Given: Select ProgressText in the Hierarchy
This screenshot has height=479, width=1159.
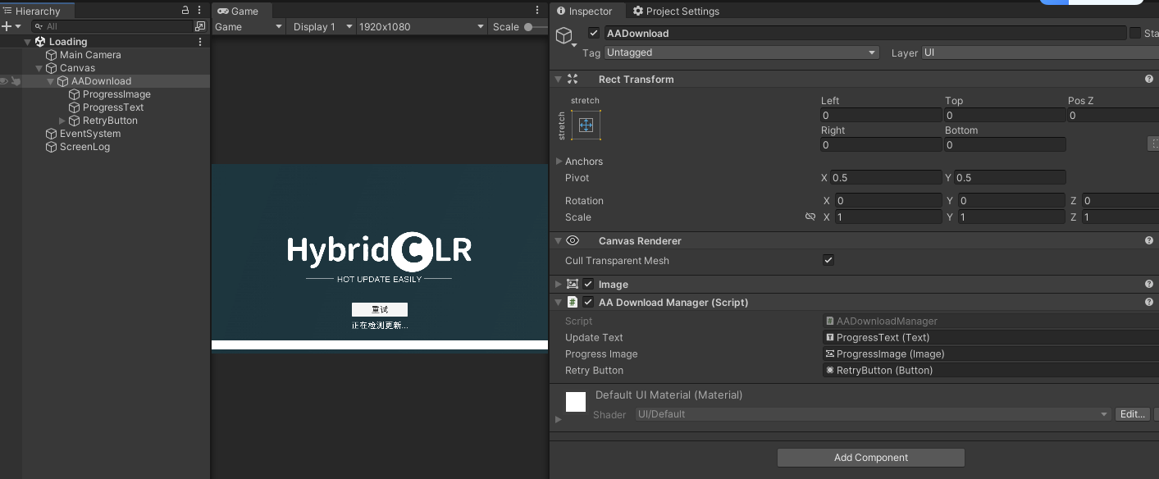Looking at the screenshot, I should click(x=113, y=107).
